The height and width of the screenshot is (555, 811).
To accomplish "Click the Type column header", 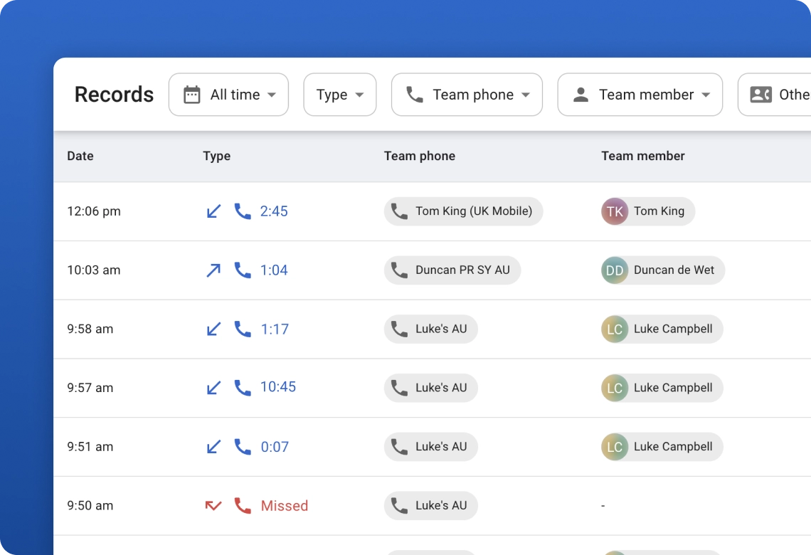I will pos(217,157).
